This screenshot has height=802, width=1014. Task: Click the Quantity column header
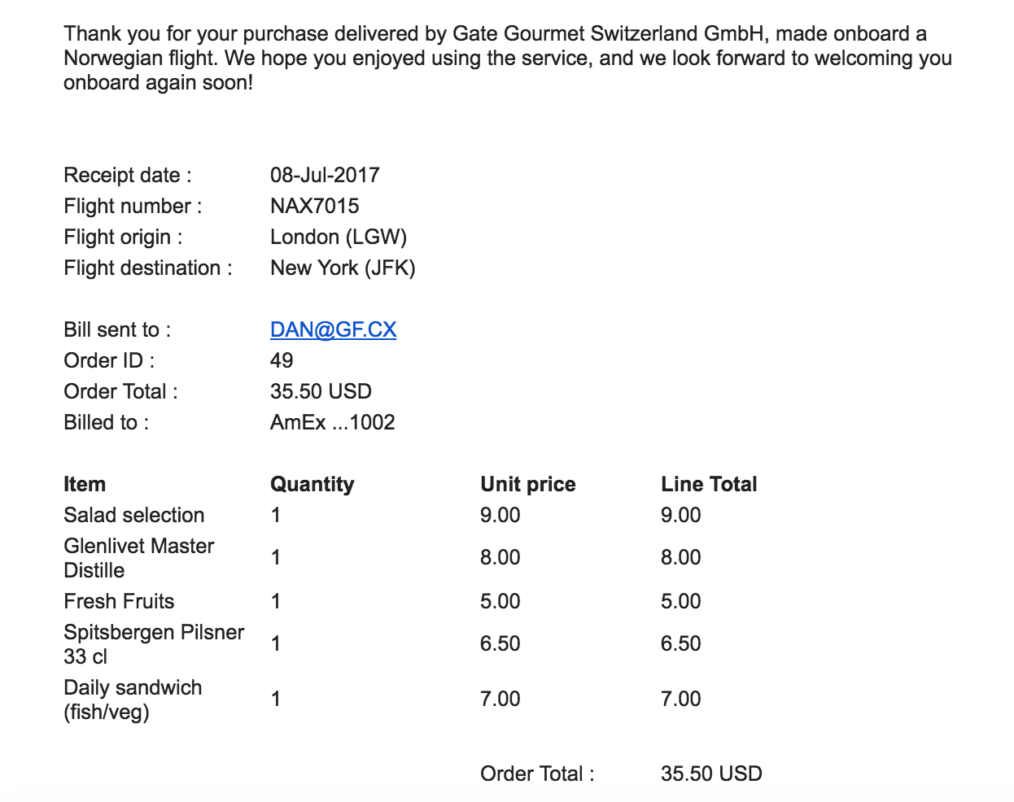pos(312,484)
